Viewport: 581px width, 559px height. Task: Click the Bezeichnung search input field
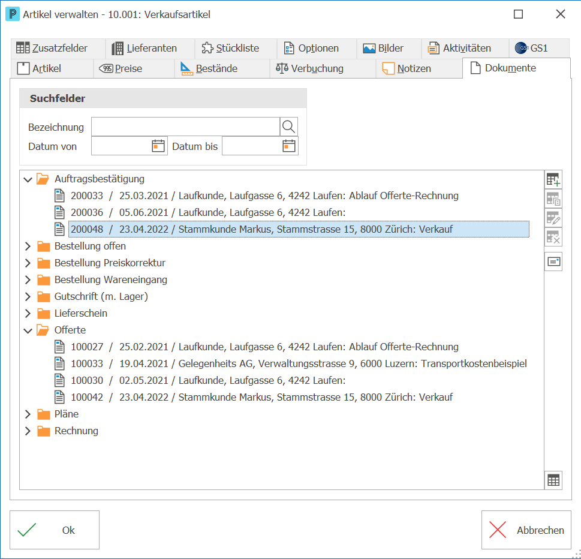185,127
